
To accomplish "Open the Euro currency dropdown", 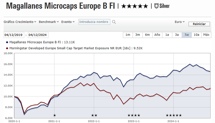I will pos(180,22).
